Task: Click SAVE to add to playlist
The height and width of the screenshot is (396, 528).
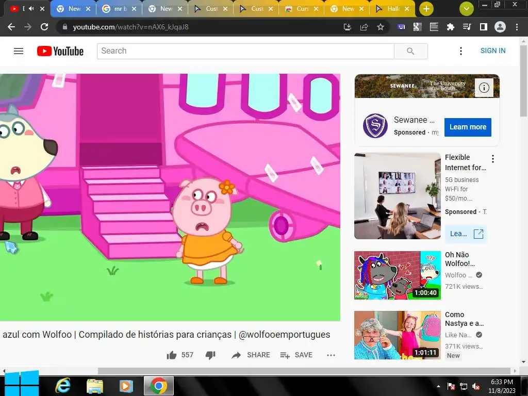Action: pos(296,355)
